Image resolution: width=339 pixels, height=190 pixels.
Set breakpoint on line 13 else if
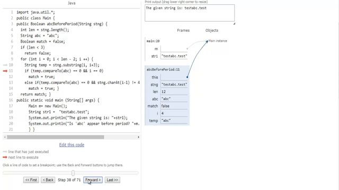pyautogui.click(x=82, y=82)
